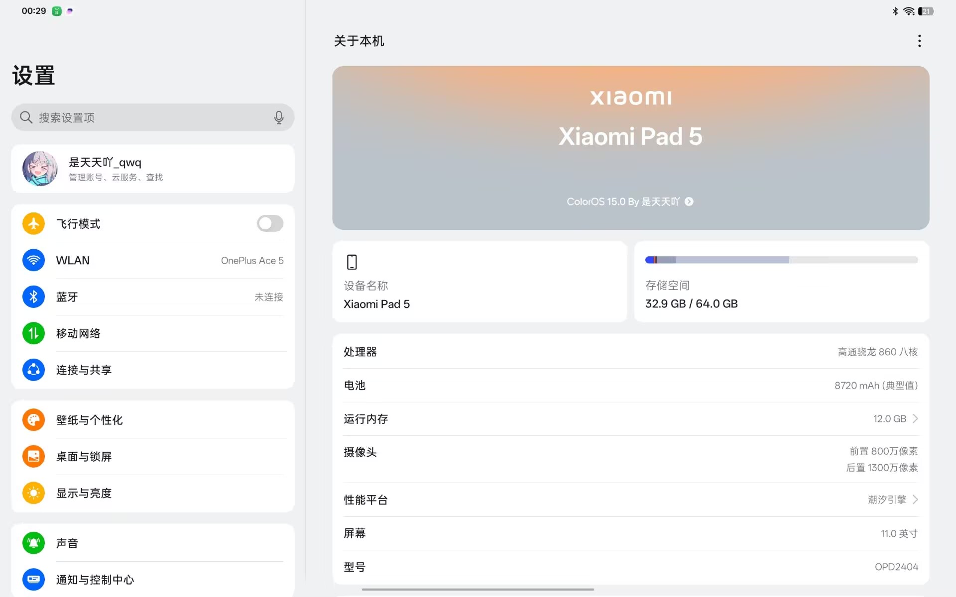This screenshot has width=956, height=597.
Task: Tap the OnePlus Ace 5 network name
Action: pyautogui.click(x=252, y=260)
